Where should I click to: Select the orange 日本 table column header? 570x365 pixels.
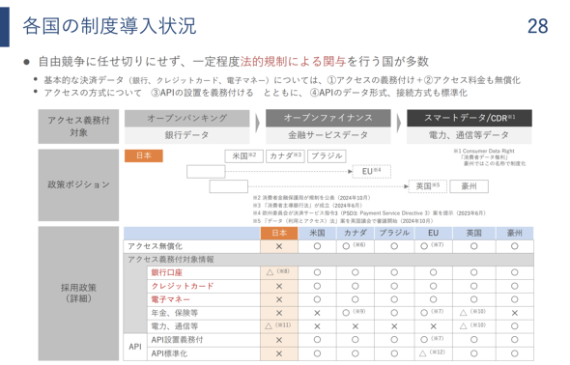(279, 233)
